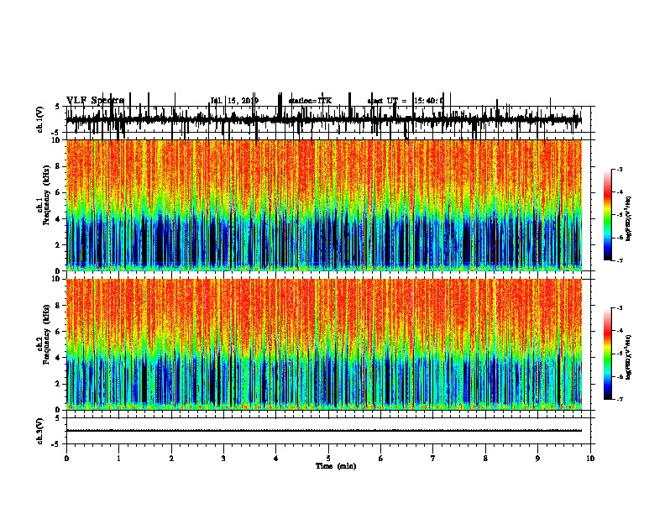Viewport: 665px width, 514px height.
Task: Click x-axis tick label '9'
Action: coord(537,459)
